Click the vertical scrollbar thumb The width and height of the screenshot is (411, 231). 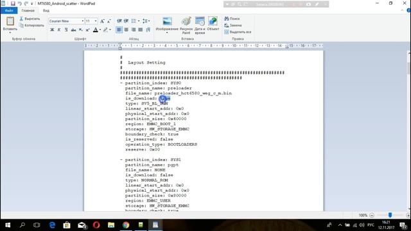[408, 69]
